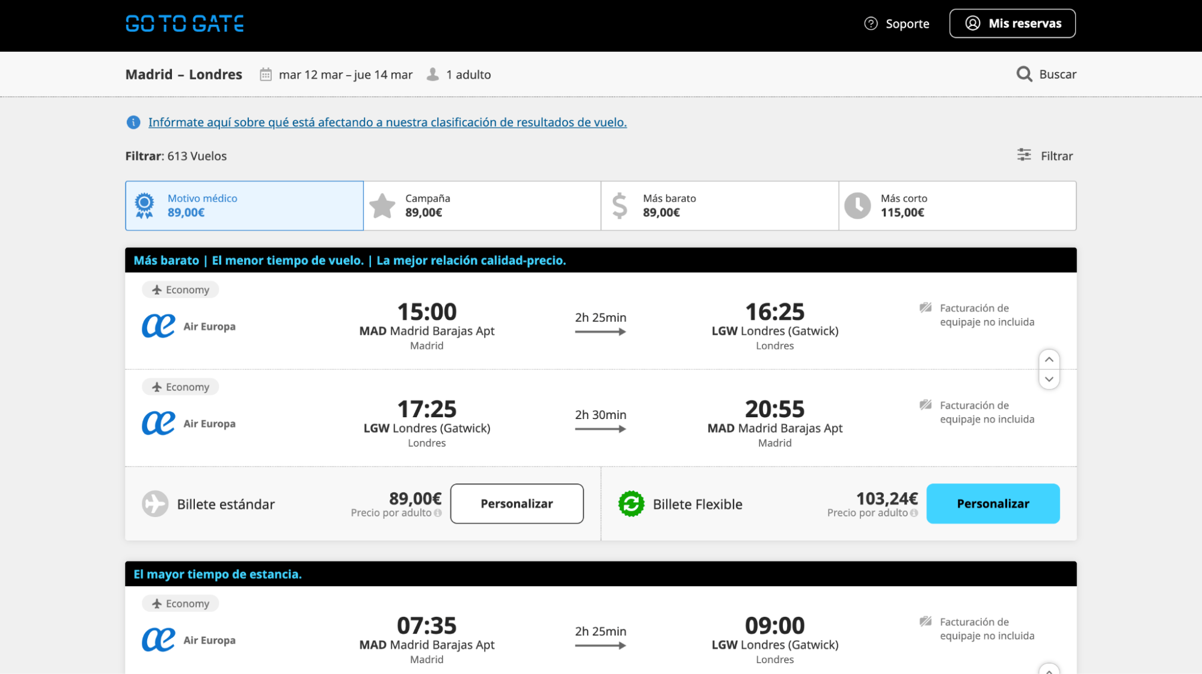Click the Buscar magnifying glass icon
Image resolution: width=1202 pixels, height=674 pixels.
tap(1024, 74)
